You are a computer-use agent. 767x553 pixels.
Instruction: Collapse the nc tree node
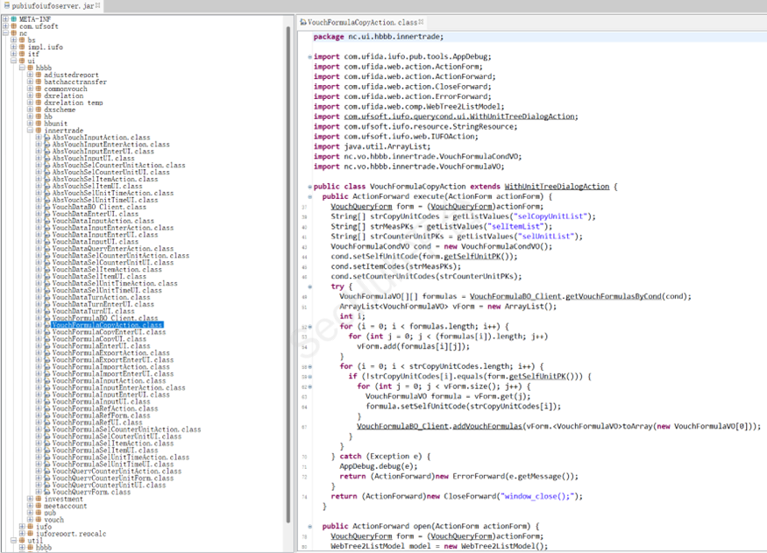click(x=5, y=33)
